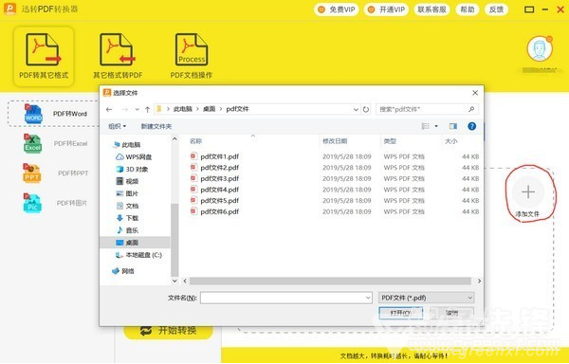Select 此电脑 in the navigation tree
Screen dimensions: 569x364
coord(127,145)
